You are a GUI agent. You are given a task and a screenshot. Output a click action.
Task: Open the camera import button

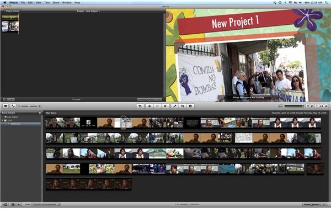pos(6,106)
